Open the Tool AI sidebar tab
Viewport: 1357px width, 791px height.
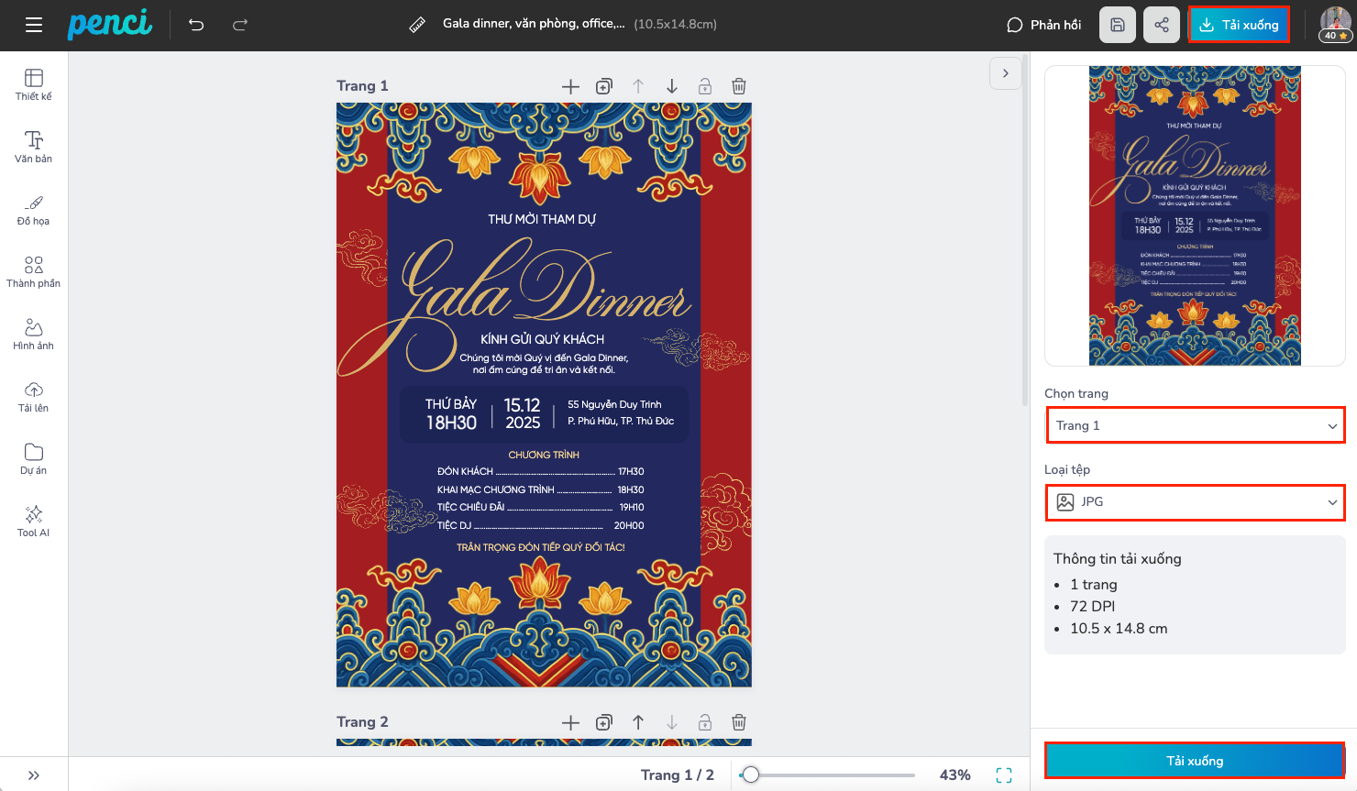34,521
